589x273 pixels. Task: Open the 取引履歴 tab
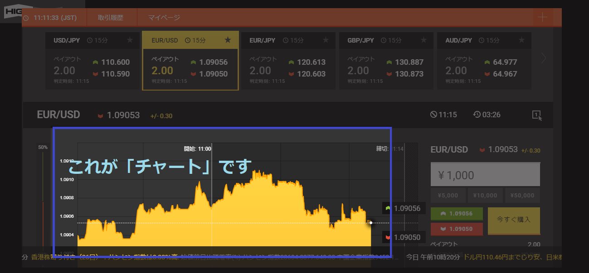(111, 18)
